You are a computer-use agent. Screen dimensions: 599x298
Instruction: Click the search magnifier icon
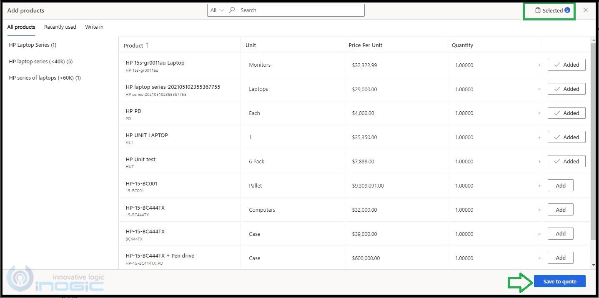233,10
